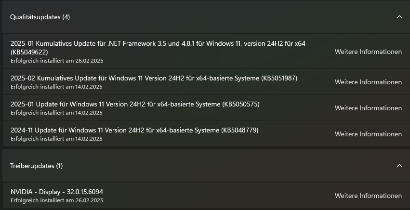Click install date under KB5048779 update

(57, 139)
